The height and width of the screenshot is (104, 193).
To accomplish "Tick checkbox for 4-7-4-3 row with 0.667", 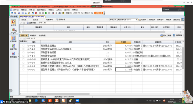I will 23,53.
